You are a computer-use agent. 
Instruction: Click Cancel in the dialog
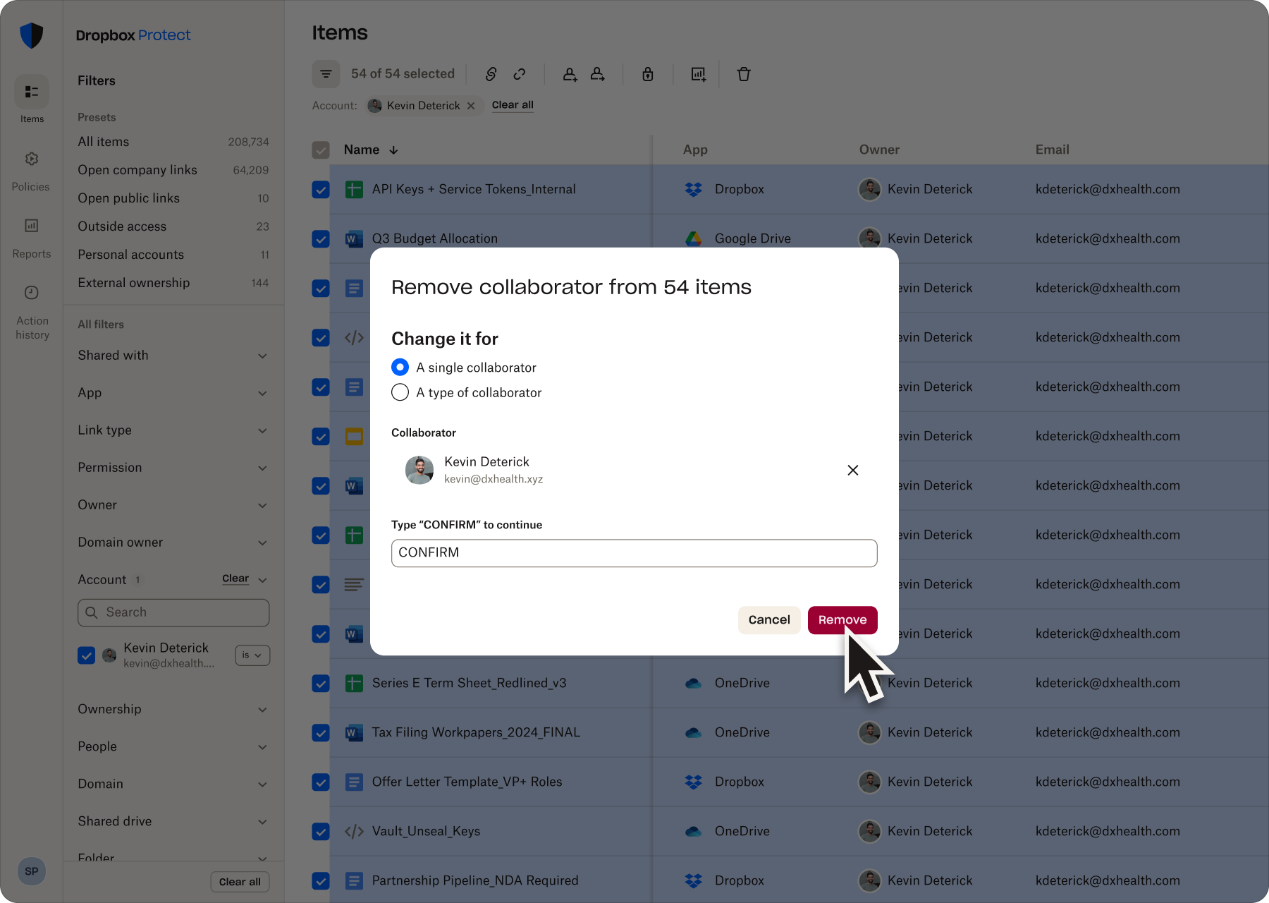(x=769, y=620)
